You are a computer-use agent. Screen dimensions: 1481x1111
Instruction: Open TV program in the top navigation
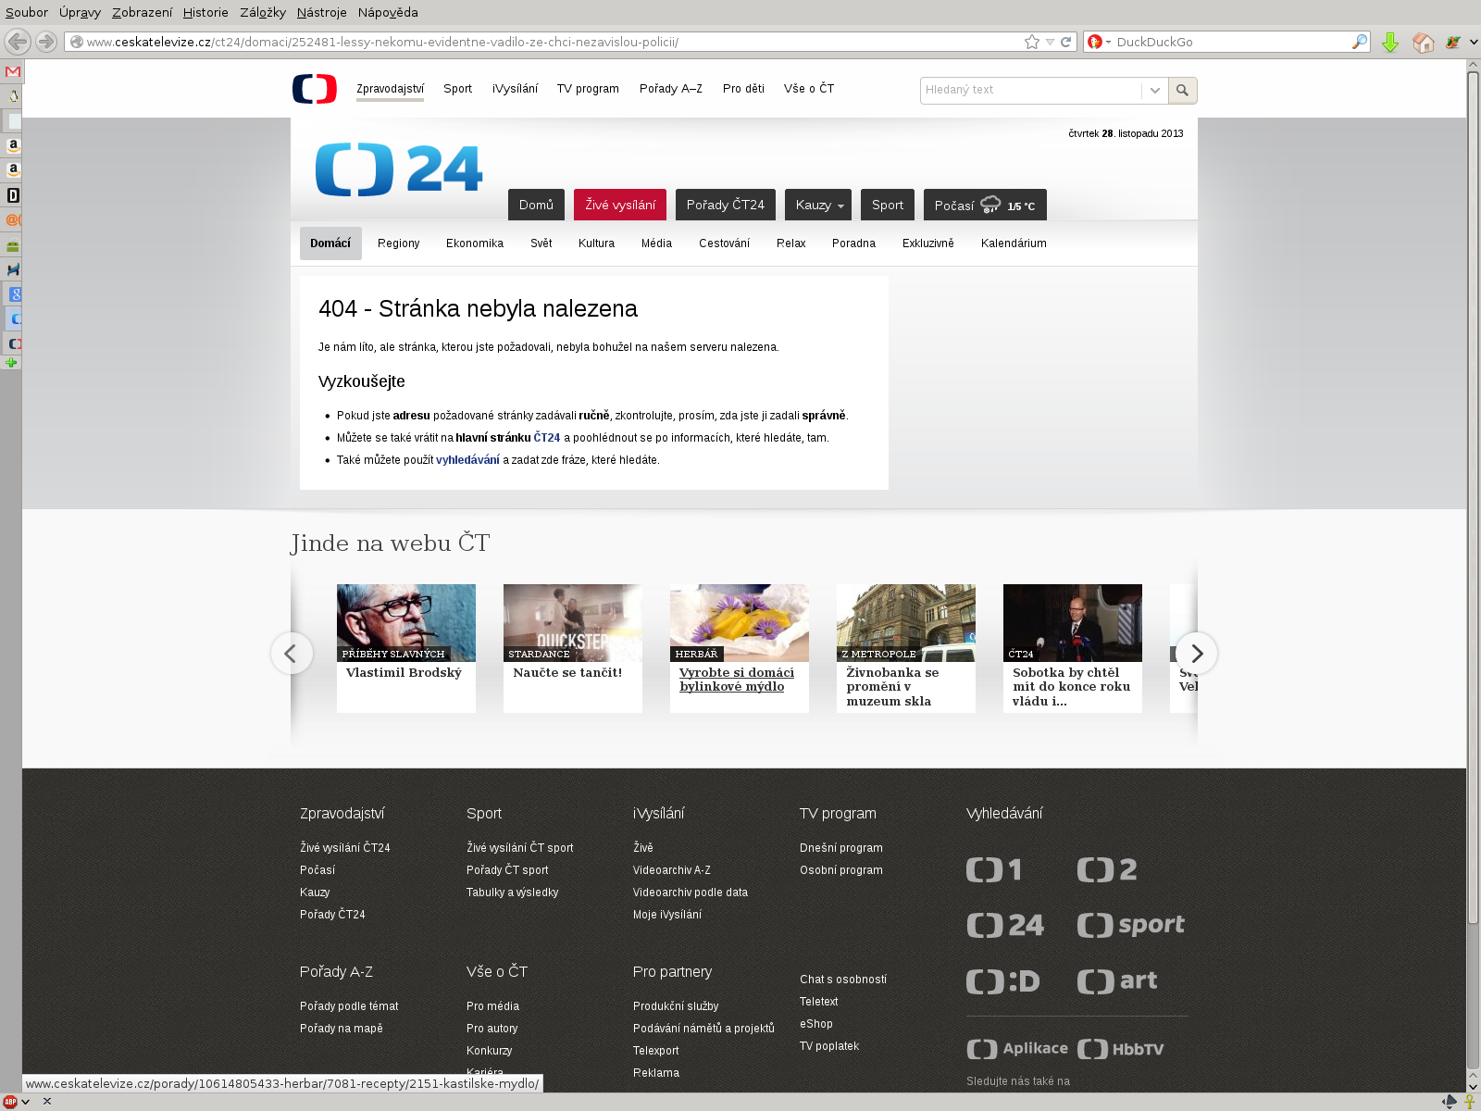click(x=588, y=89)
